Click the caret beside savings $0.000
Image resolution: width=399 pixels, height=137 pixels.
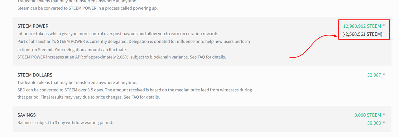(x=384, y=122)
